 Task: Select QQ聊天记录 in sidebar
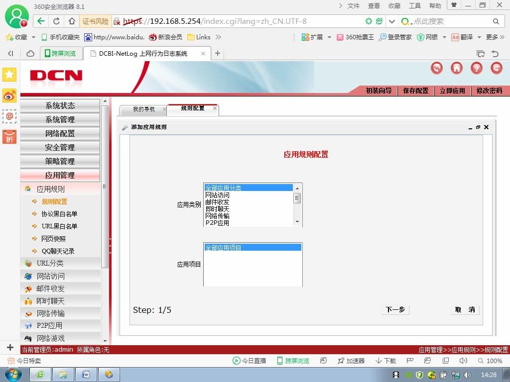coord(58,251)
